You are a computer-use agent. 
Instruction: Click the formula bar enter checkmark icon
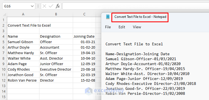point(51,6)
